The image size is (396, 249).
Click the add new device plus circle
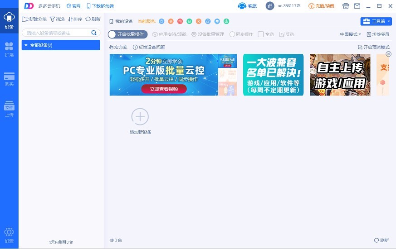pyautogui.click(x=140, y=117)
